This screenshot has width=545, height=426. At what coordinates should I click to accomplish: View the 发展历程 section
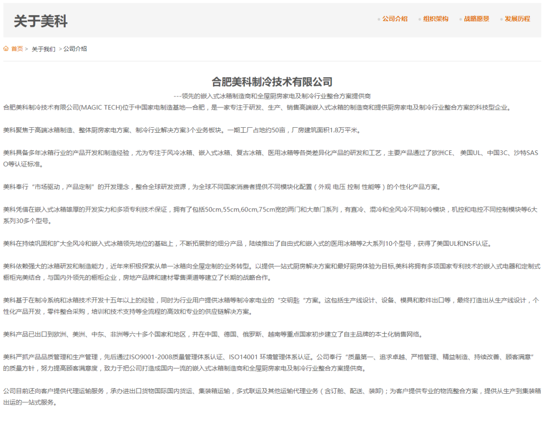518,19
